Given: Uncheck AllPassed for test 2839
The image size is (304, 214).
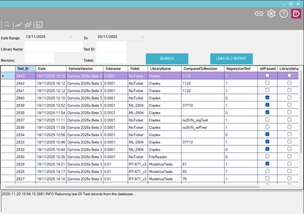Looking at the screenshot, I should click(x=268, y=105).
